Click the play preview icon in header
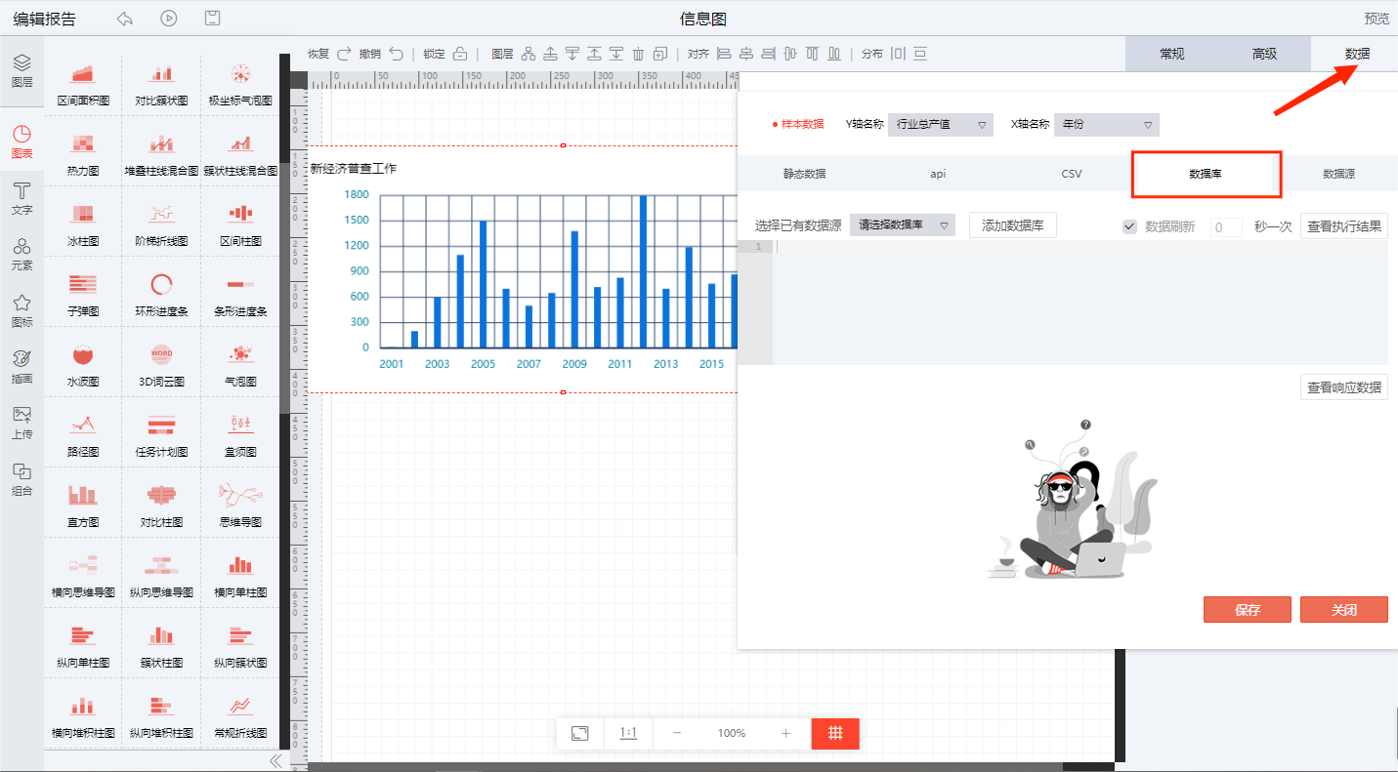 [169, 19]
